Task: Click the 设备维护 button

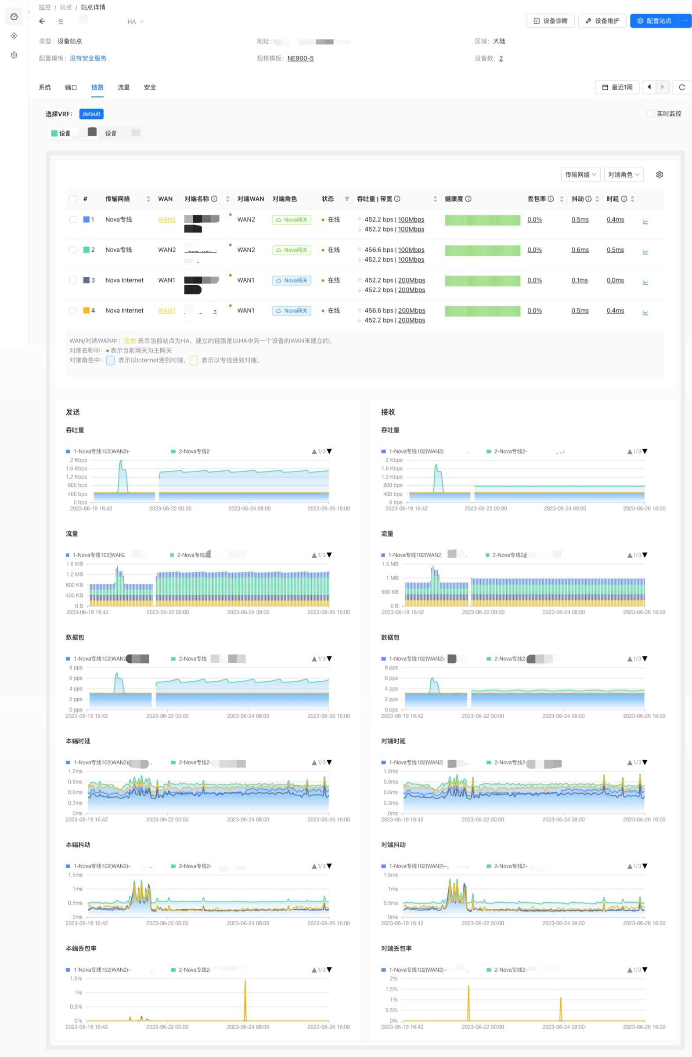Action: click(x=602, y=21)
